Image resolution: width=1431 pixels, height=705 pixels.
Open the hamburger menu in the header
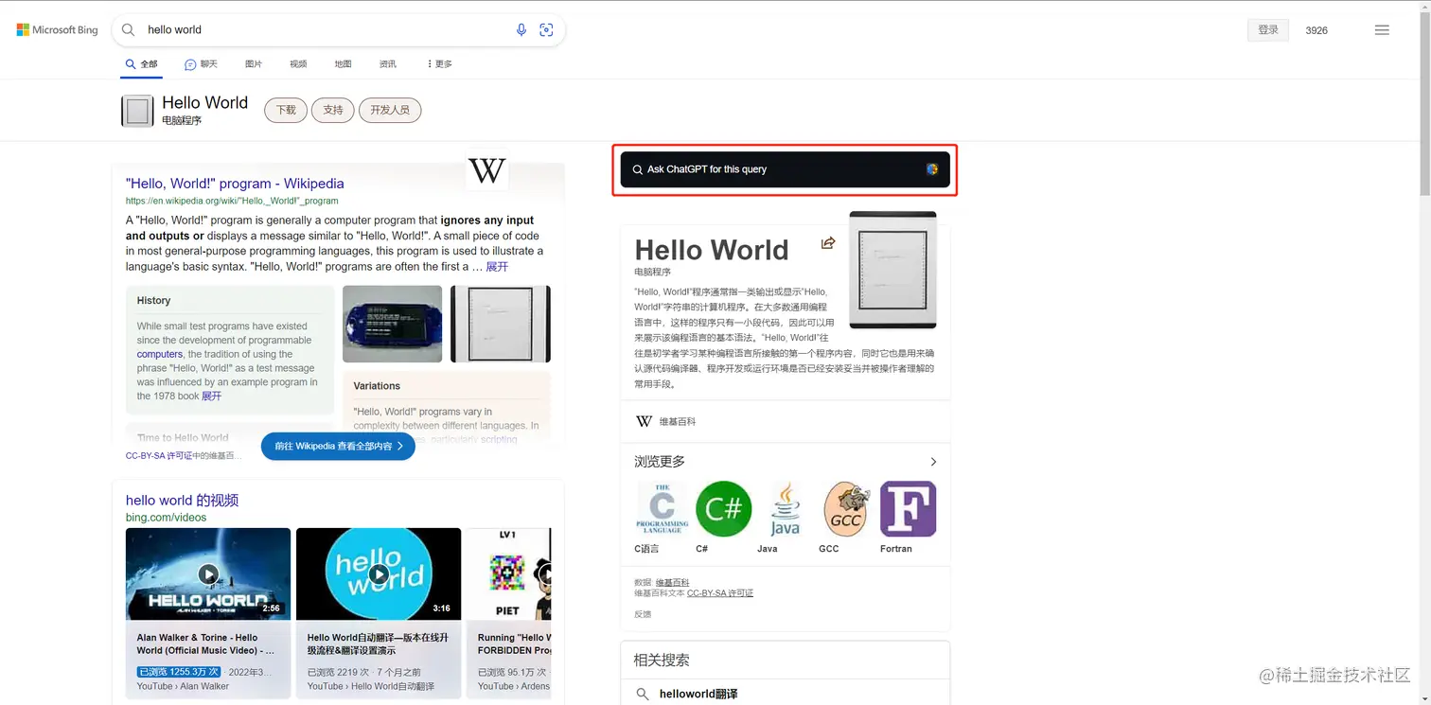[1382, 30]
